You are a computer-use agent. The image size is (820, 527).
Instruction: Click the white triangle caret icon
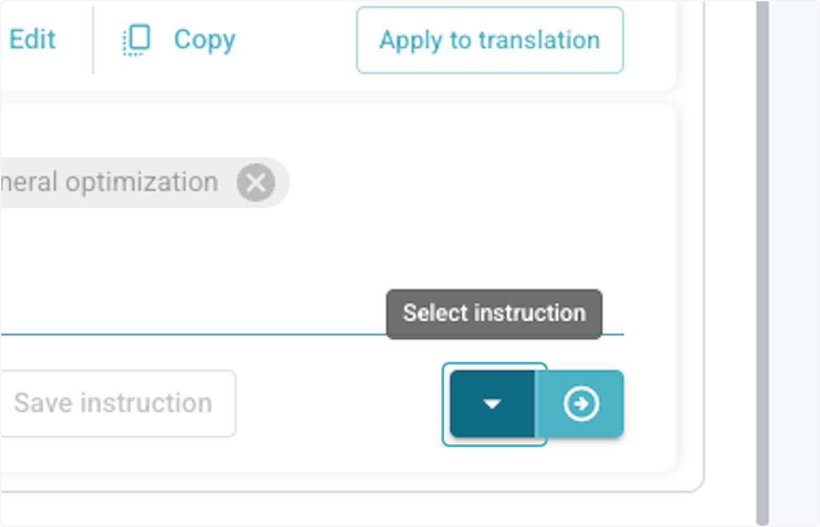pos(492,404)
